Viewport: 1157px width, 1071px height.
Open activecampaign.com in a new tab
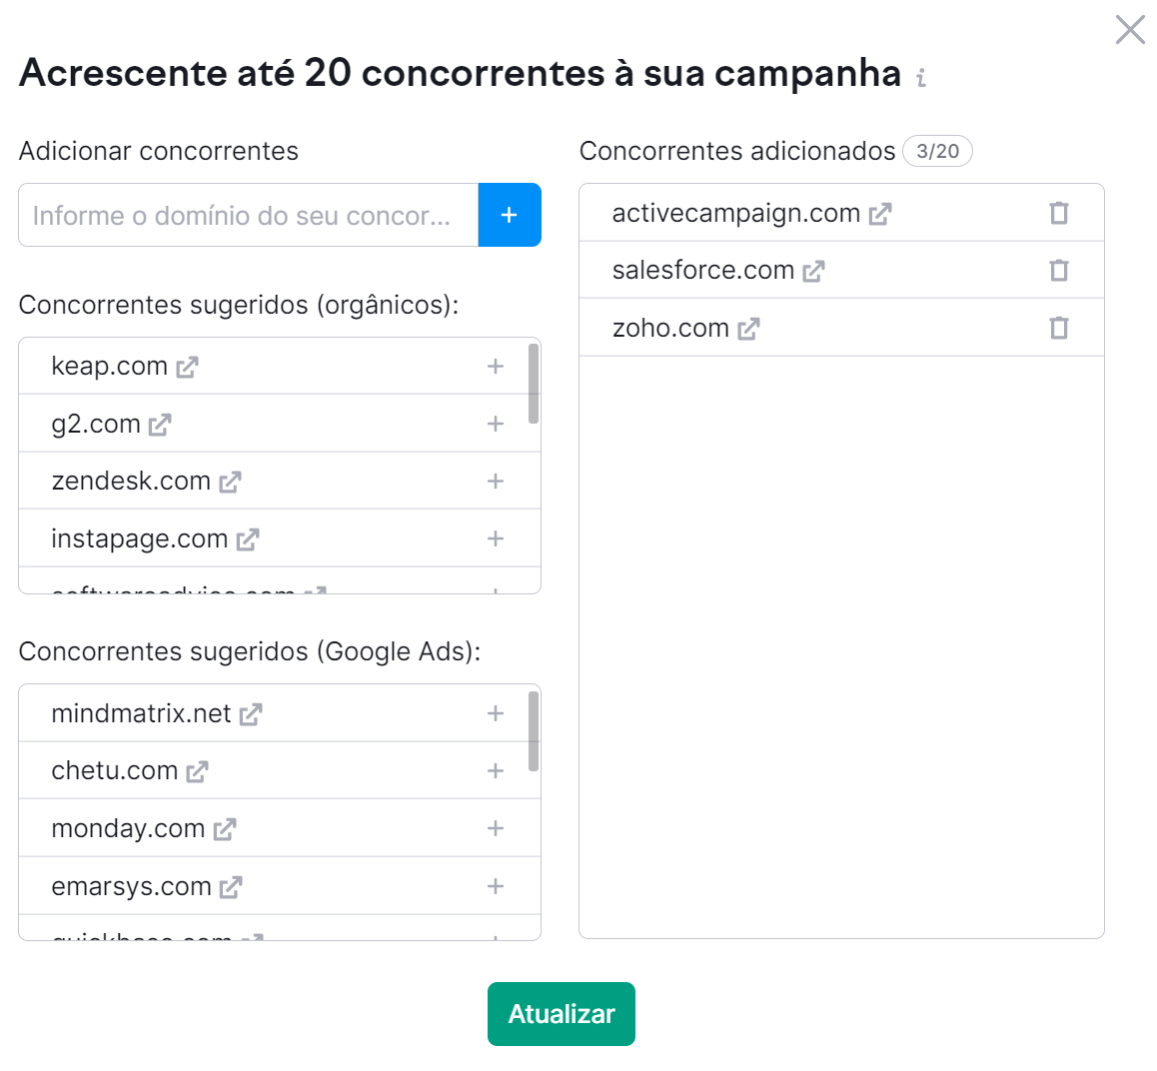[x=880, y=212]
